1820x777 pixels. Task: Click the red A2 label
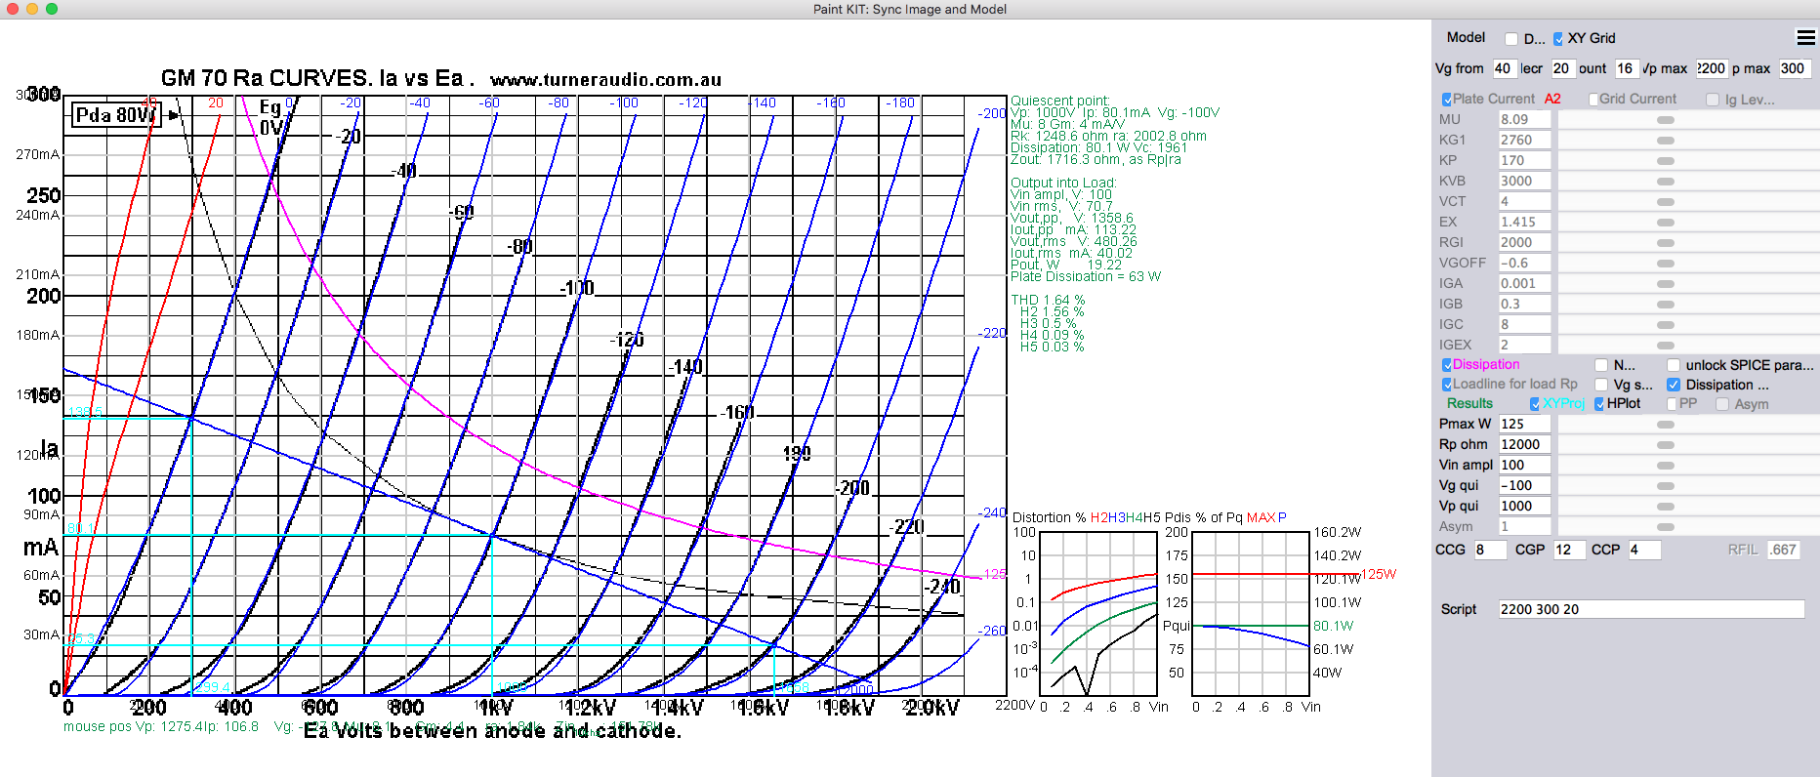1552,100
